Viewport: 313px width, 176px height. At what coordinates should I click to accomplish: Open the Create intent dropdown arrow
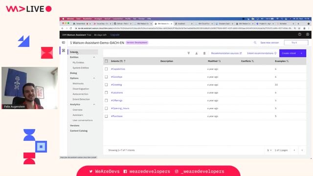(x=302, y=53)
